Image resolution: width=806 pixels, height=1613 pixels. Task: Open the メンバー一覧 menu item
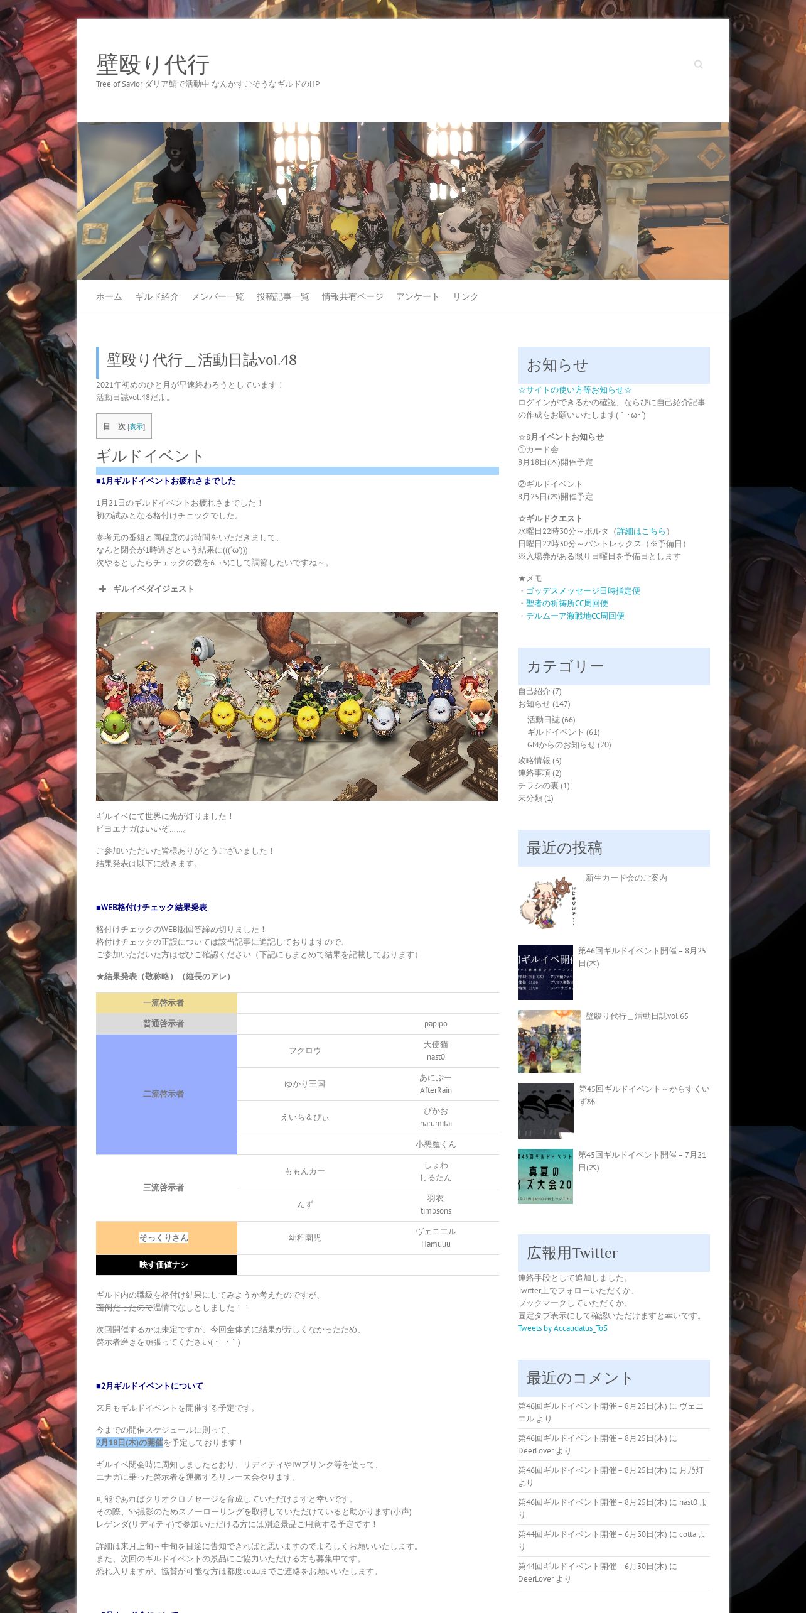pyautogui.click(x=218, y=296)
